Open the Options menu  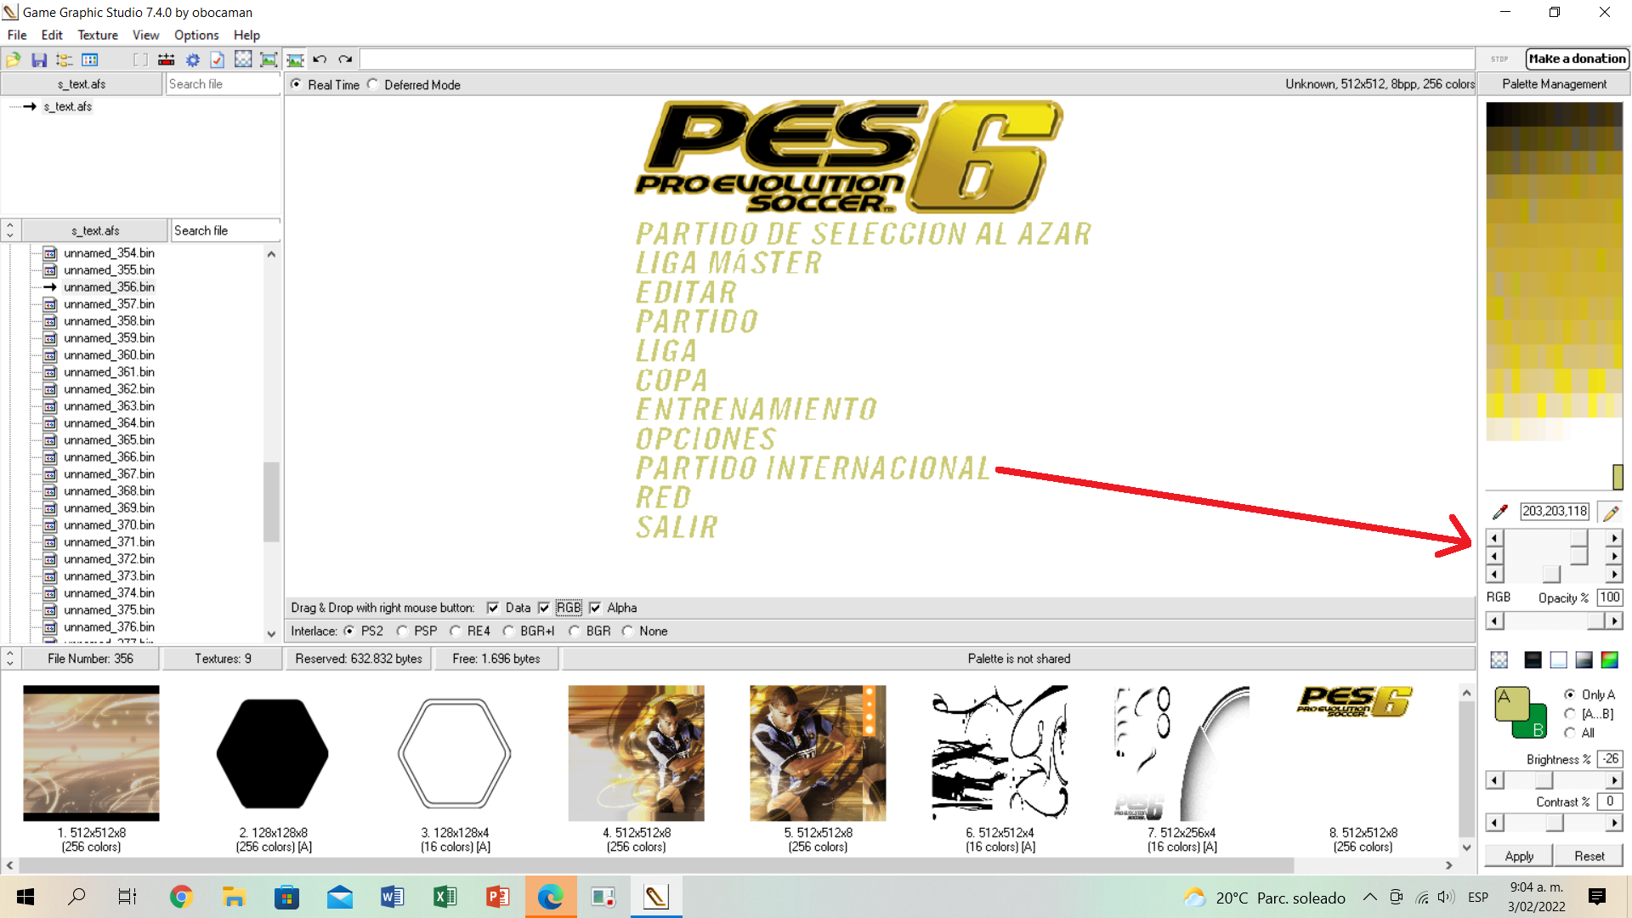coord(196,35)
